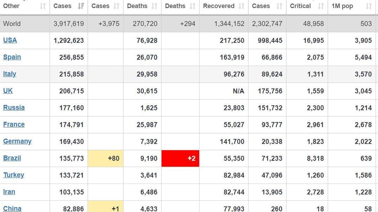This screenshot has width=378, height=212.
Task: Sort the table using the Recovered header icon
Action: (242, 6)
